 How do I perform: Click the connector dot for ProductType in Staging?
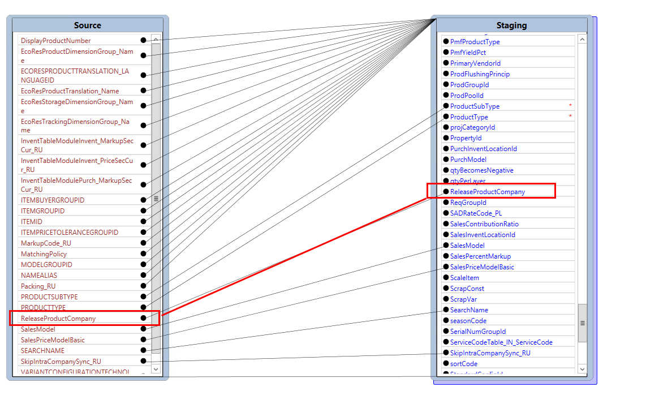pos(446,117)
